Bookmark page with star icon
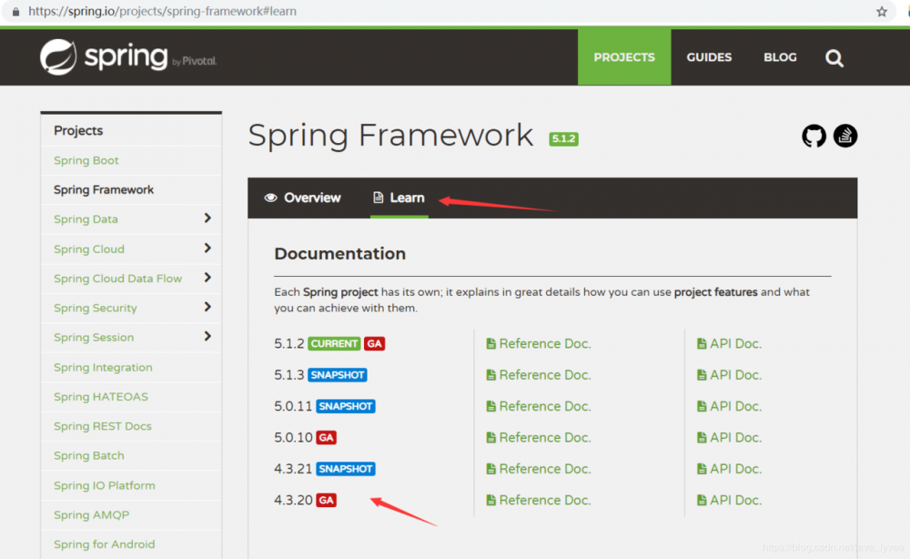Screen dimensions: 910x559 (x=882, y=12)
